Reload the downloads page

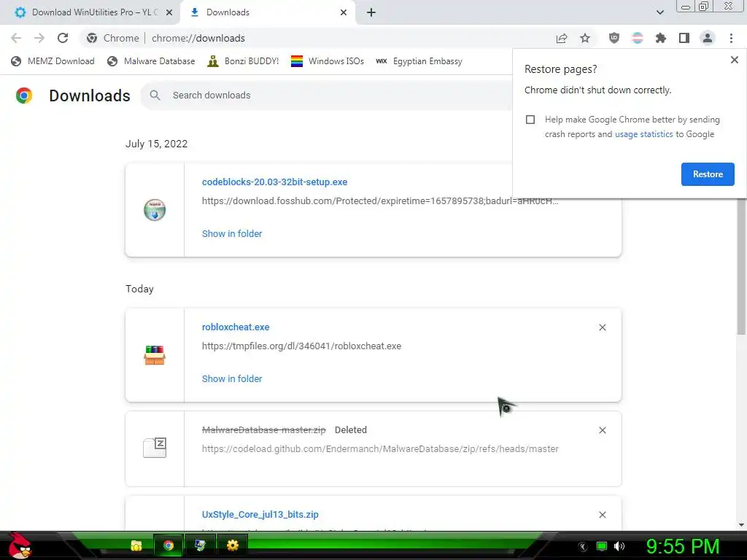[x=63, y=38]
